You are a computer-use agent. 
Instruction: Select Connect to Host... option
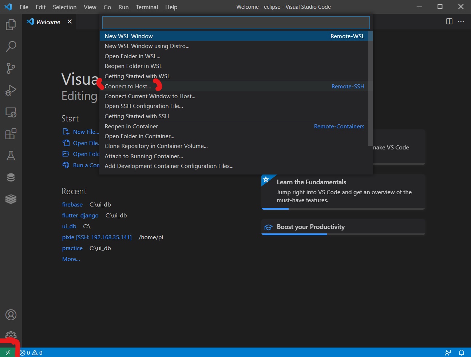[234, 86]
